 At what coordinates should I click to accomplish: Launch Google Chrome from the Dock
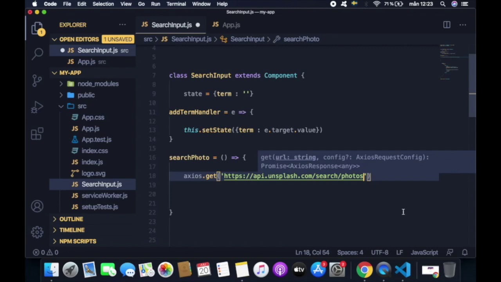click(x=364, y=270)
